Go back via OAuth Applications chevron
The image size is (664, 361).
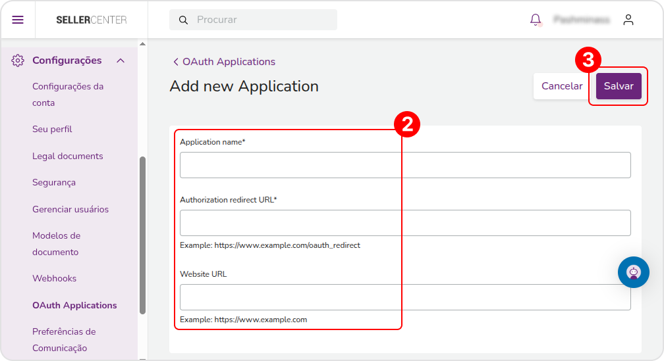(x=176, y=62)
